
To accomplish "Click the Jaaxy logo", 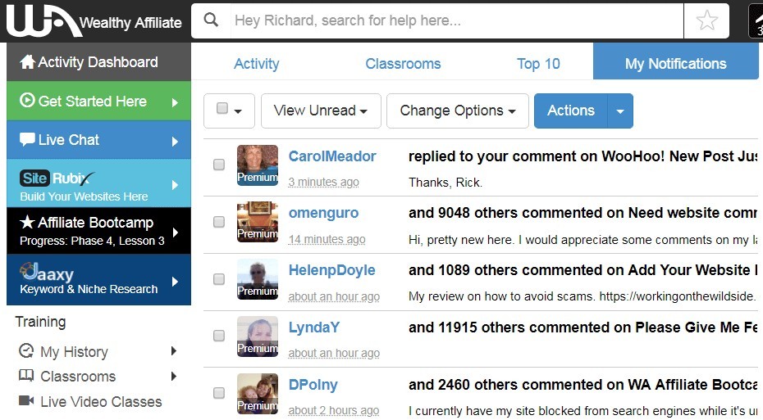I will [47, 272].
